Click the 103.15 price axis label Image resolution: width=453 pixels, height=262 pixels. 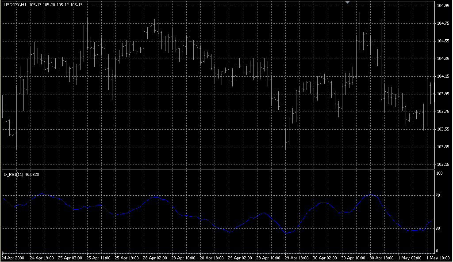[x=443, y=165]
